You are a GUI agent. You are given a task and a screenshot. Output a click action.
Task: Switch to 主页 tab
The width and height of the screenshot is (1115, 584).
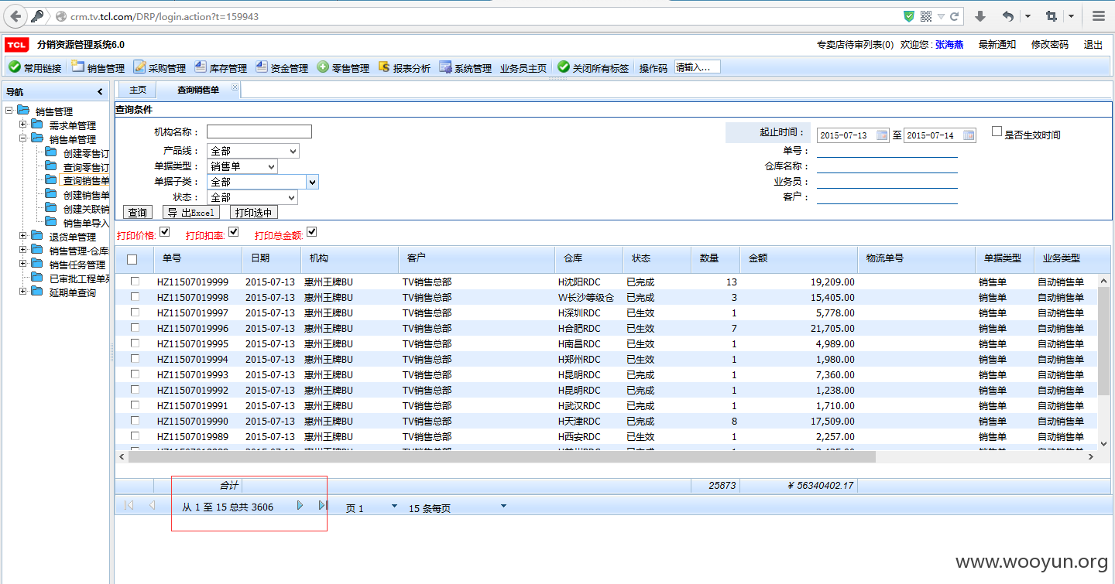click(x=138, y=90)
